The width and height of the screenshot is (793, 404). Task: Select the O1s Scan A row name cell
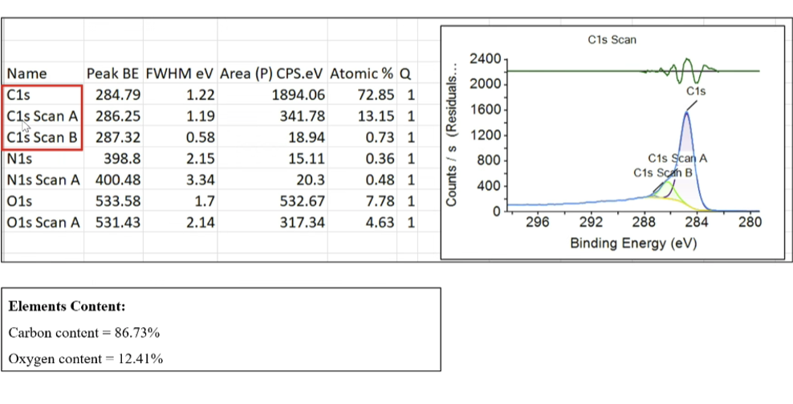(x=43, y=222)
